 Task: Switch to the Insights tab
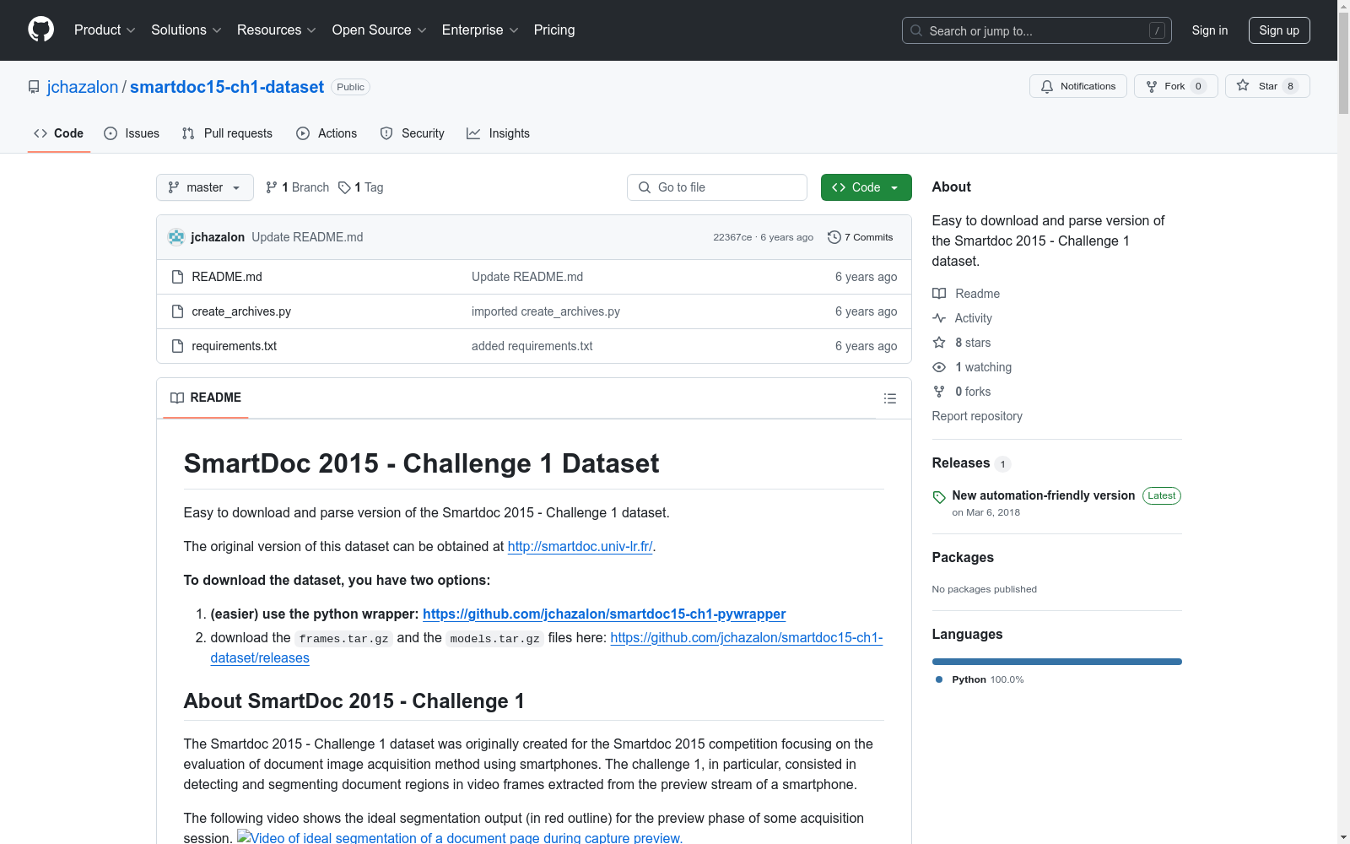click(x=498, y=133)
